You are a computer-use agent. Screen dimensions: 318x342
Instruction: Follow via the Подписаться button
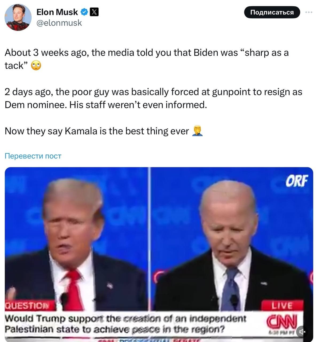pyautogui.click(x=272, y=12)
